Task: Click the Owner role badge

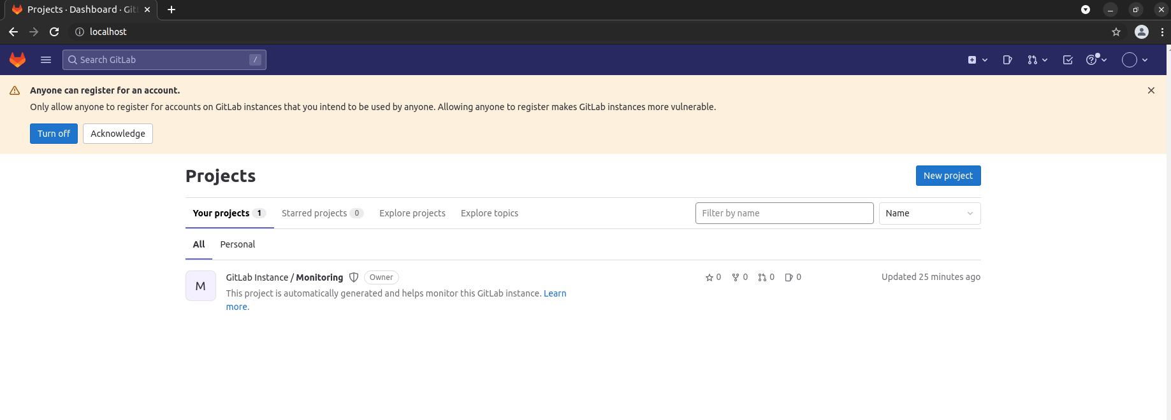Action: tap(381, 277)
